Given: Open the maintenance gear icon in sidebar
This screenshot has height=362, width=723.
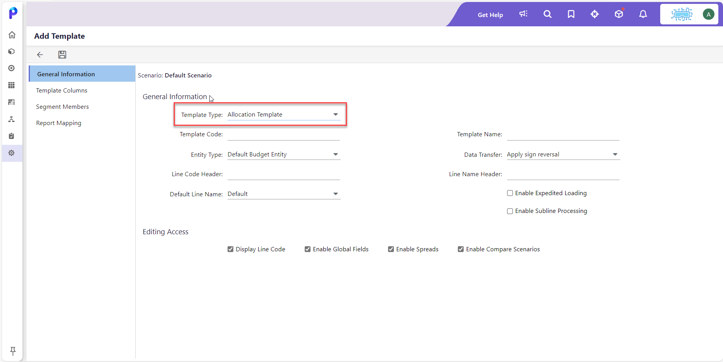Looking at the screenshot, I should click(12, 153).
